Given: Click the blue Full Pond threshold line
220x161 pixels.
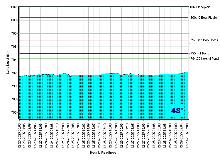Looking at the screenshot, I should click(103, 54).
